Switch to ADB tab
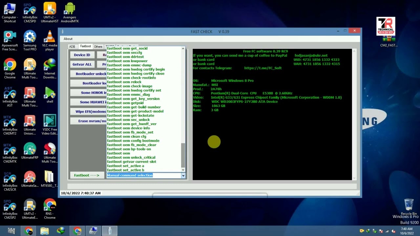 point(72,47)
